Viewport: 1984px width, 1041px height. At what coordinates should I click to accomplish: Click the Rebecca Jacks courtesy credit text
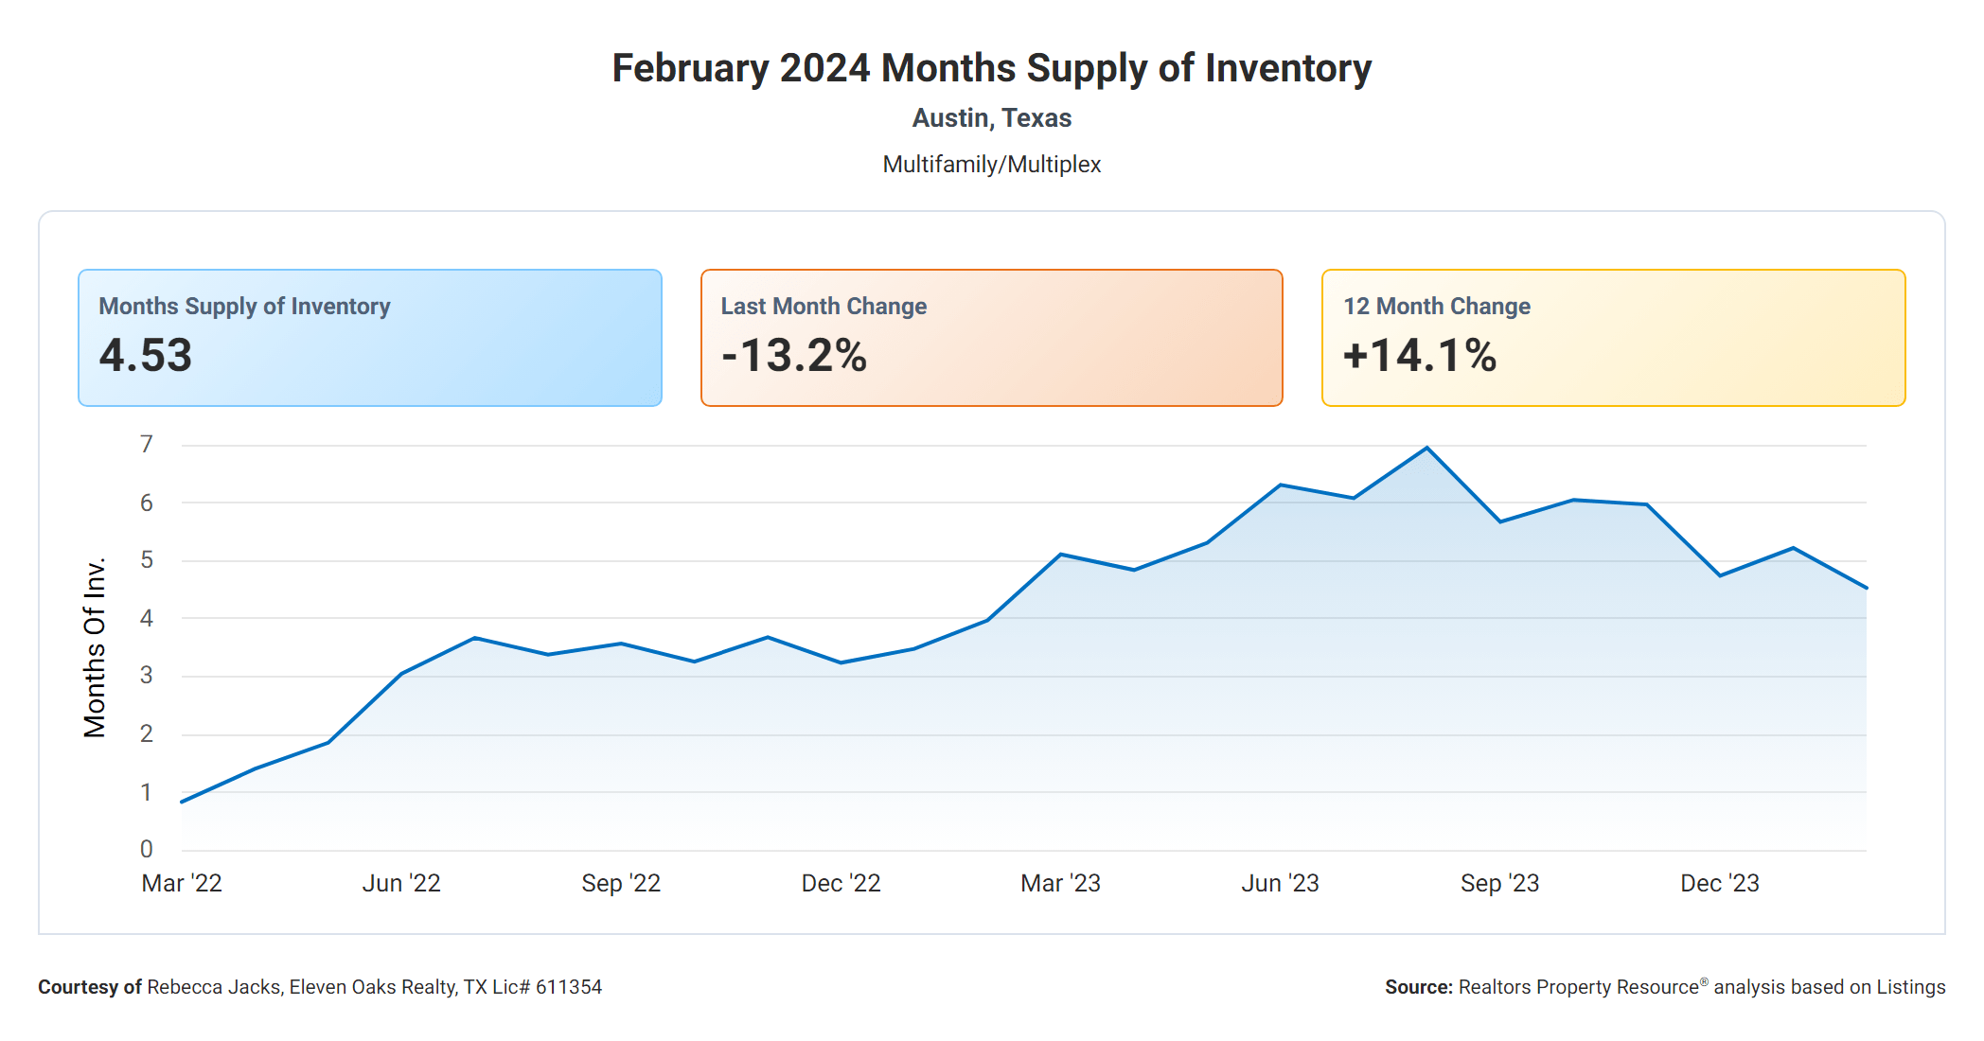click(x=320, y=987)
